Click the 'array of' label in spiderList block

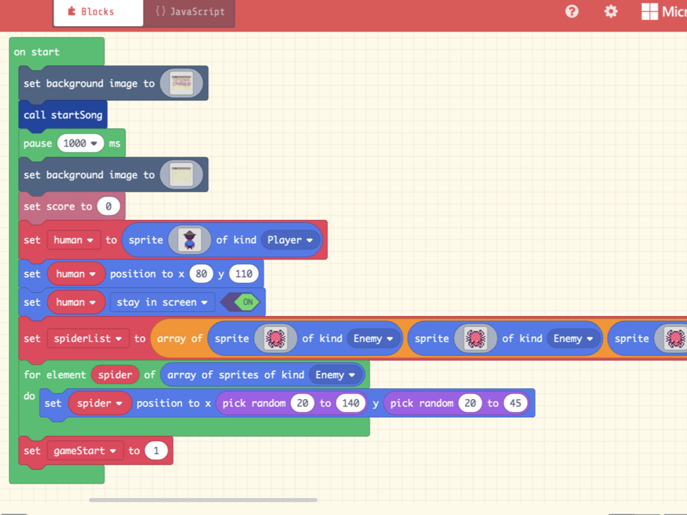(x=180, y=339)
